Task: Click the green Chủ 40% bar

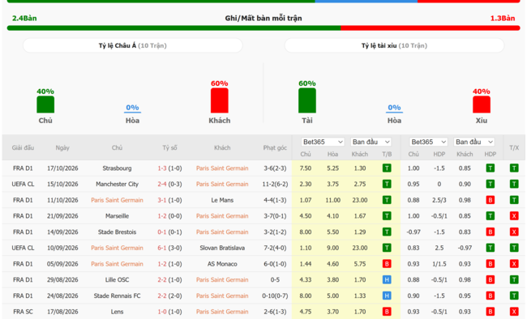Action: pos(45,104)
